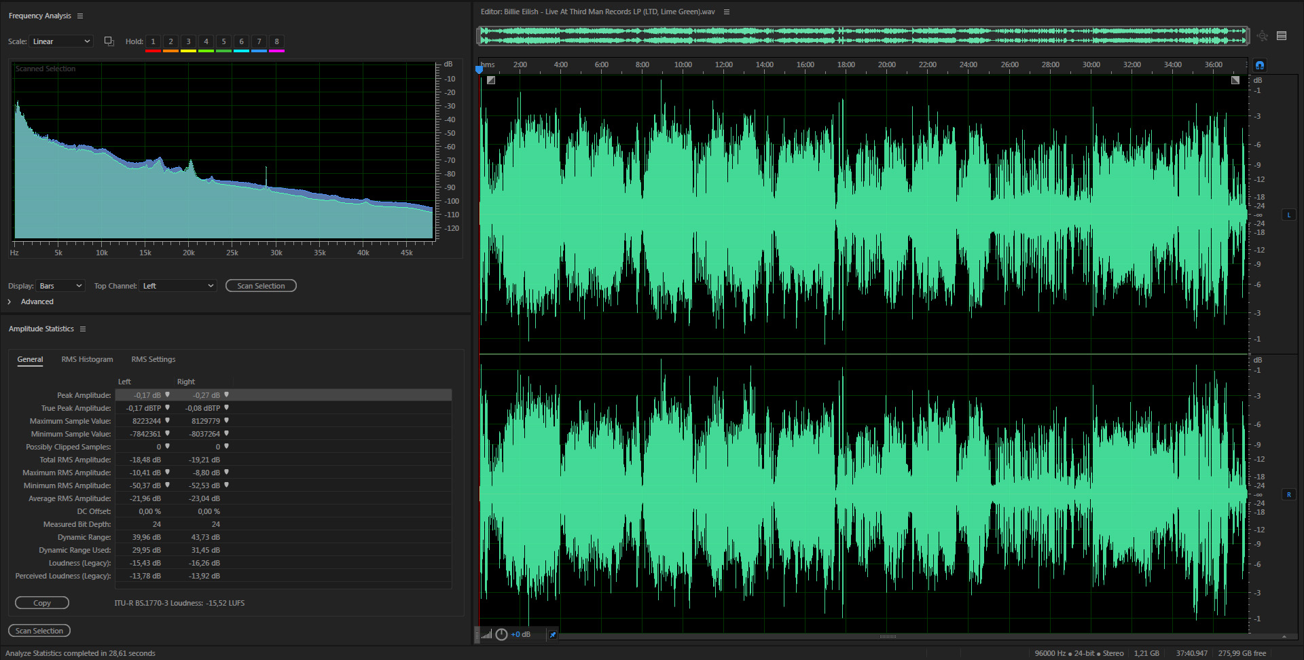The image size is (1304, 660).
Task: Jump to Left Minimum RMS Amplitude marker
Action: 167,485
